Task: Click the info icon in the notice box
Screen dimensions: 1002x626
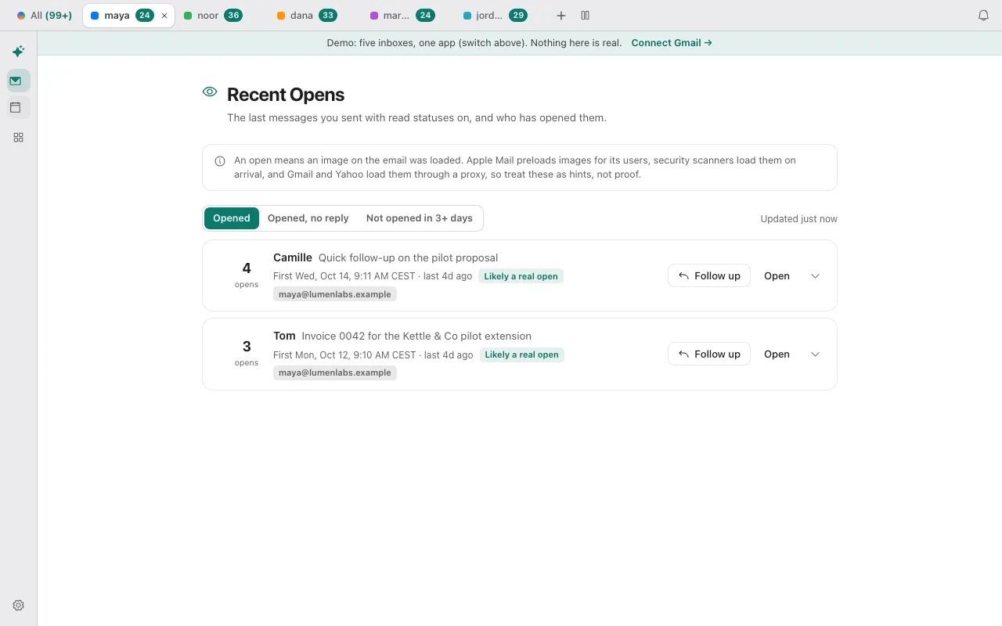Action: pos(220,161)
